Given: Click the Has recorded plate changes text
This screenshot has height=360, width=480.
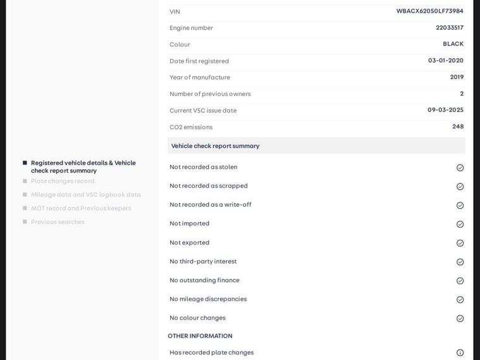Looking at the screenshot, I should point(211,353).
